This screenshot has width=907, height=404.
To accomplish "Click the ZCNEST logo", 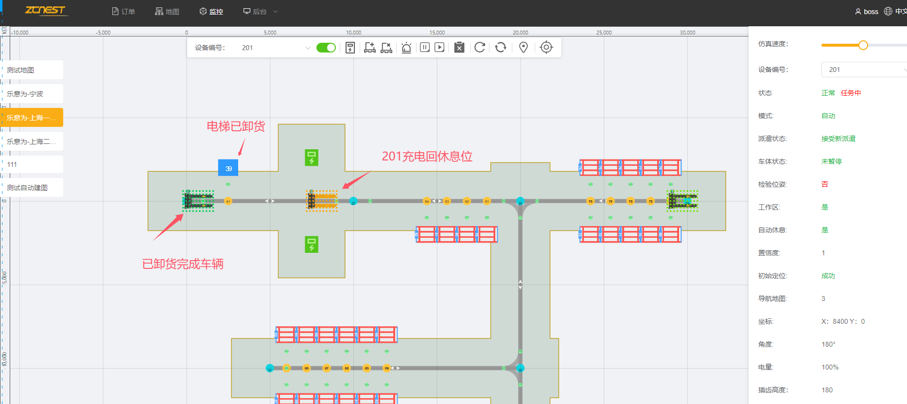I will (46, 10).
